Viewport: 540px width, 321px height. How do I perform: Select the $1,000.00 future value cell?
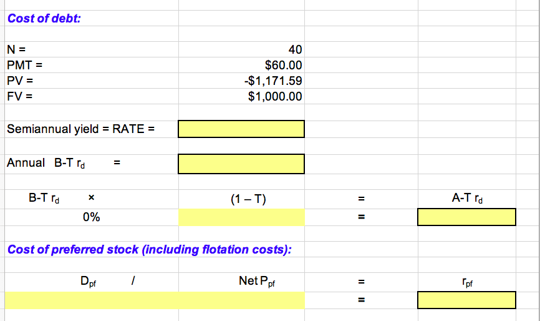(241, 96)
